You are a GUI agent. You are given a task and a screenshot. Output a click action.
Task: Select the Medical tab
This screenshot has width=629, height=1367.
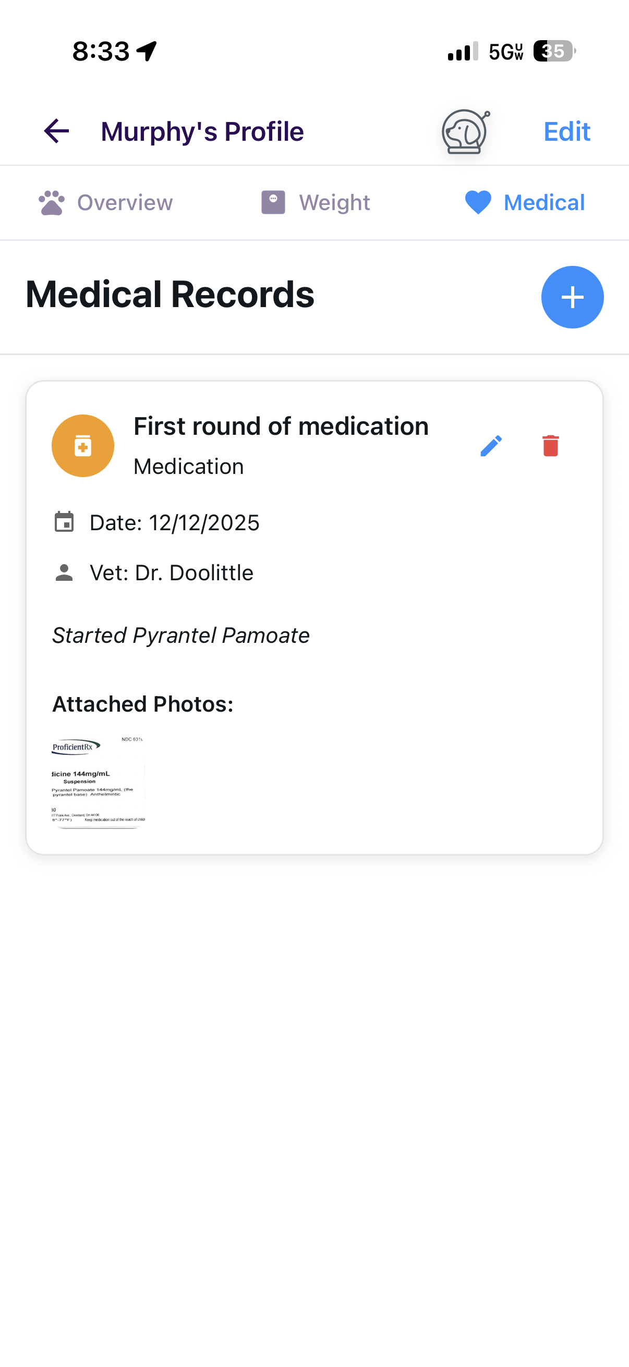click(x=525, y=203)
